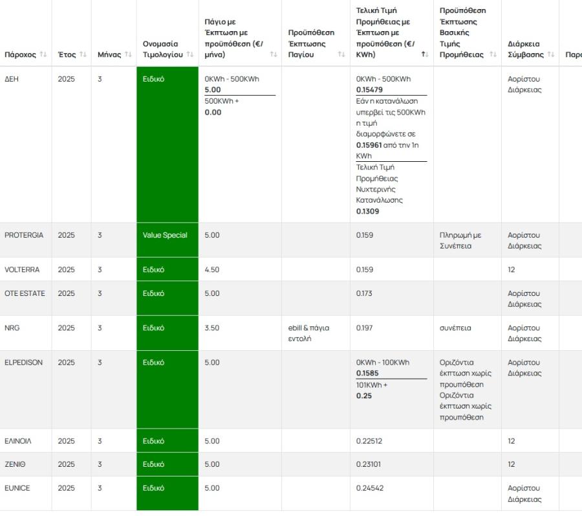Sort by Πάγιο με Έκπτωση sort icon
The width and height of the screenshot is (582, 516).
(274, 54)
